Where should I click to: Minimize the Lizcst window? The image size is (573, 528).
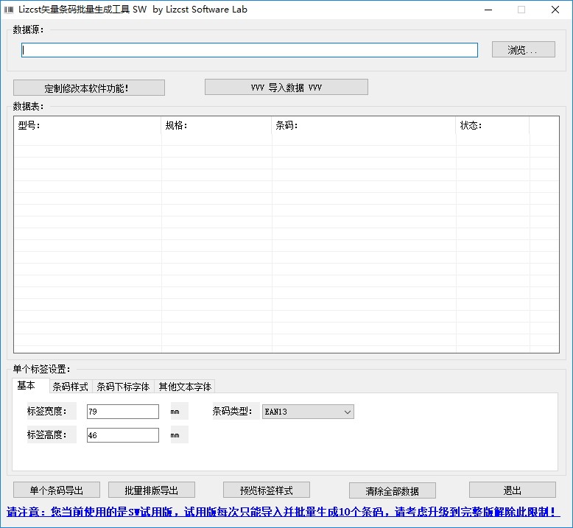(x=488, y=10)
